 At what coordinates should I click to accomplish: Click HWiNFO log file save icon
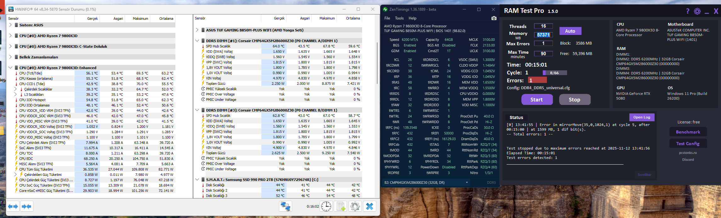(x=341, y=206)
